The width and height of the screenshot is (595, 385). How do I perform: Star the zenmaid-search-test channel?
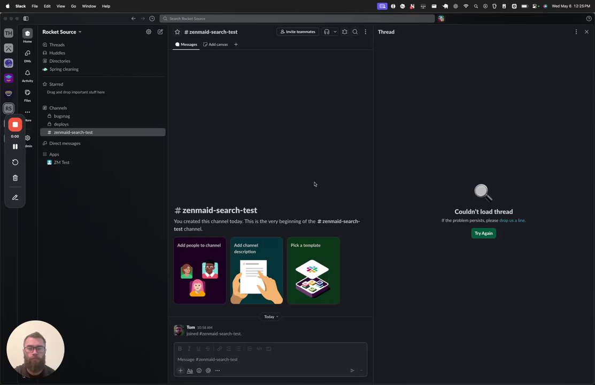point(177,32)
